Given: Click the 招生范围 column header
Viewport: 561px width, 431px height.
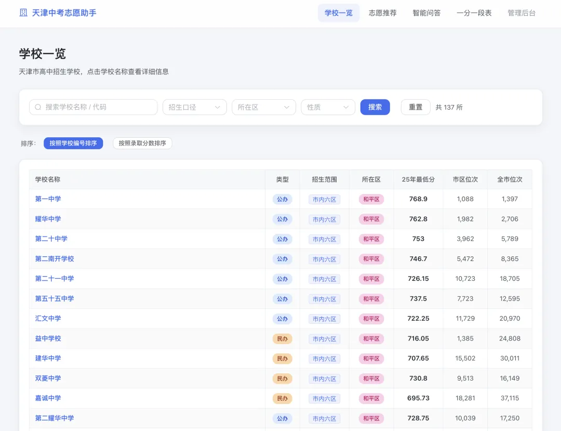Looking at the screenshot, I should pyautogui.click(x=324, y=179).
